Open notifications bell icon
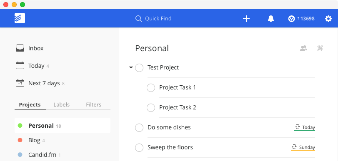The image size is (338, 161). (271, 19)
